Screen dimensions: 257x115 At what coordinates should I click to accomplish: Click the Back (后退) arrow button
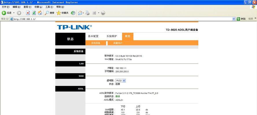6,13
